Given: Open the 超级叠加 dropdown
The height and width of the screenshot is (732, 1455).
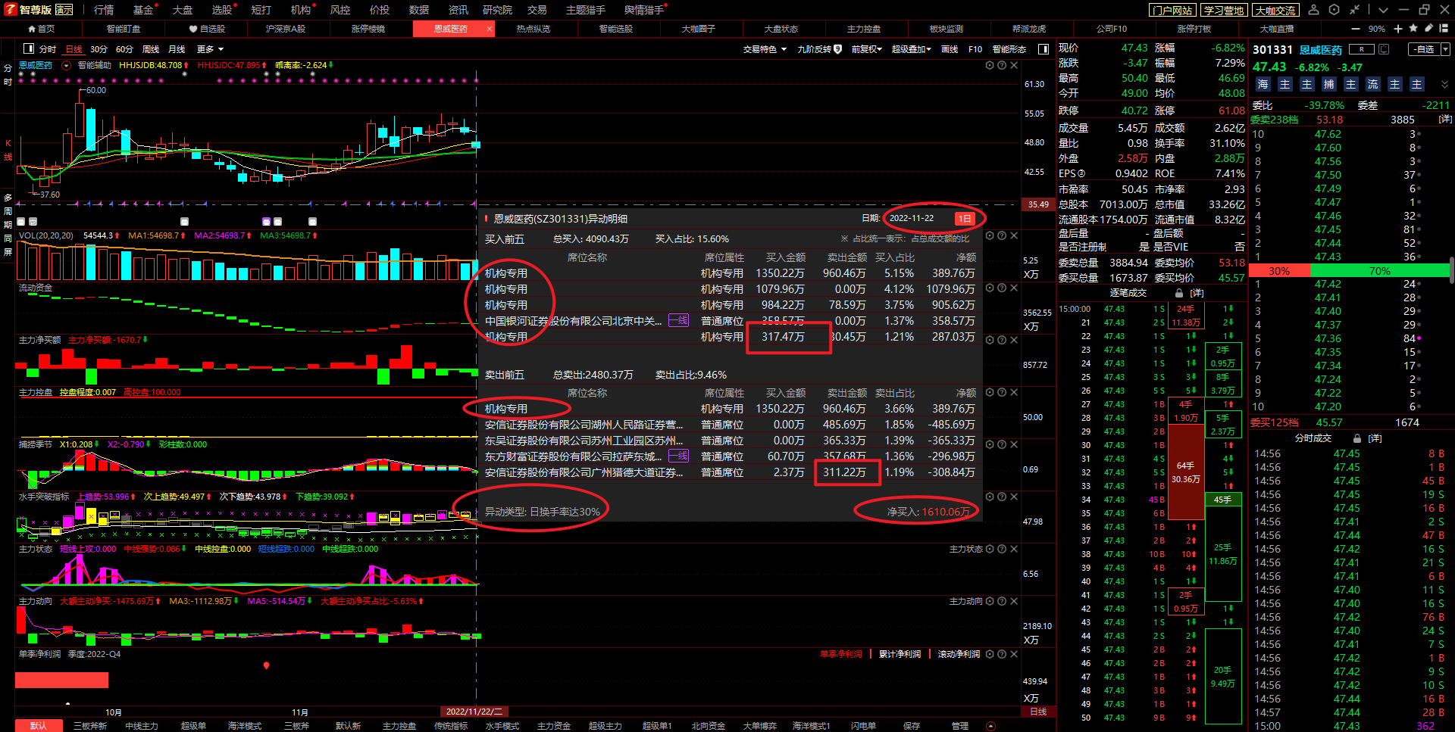Looking at the screenshot, I should point(911,49).
